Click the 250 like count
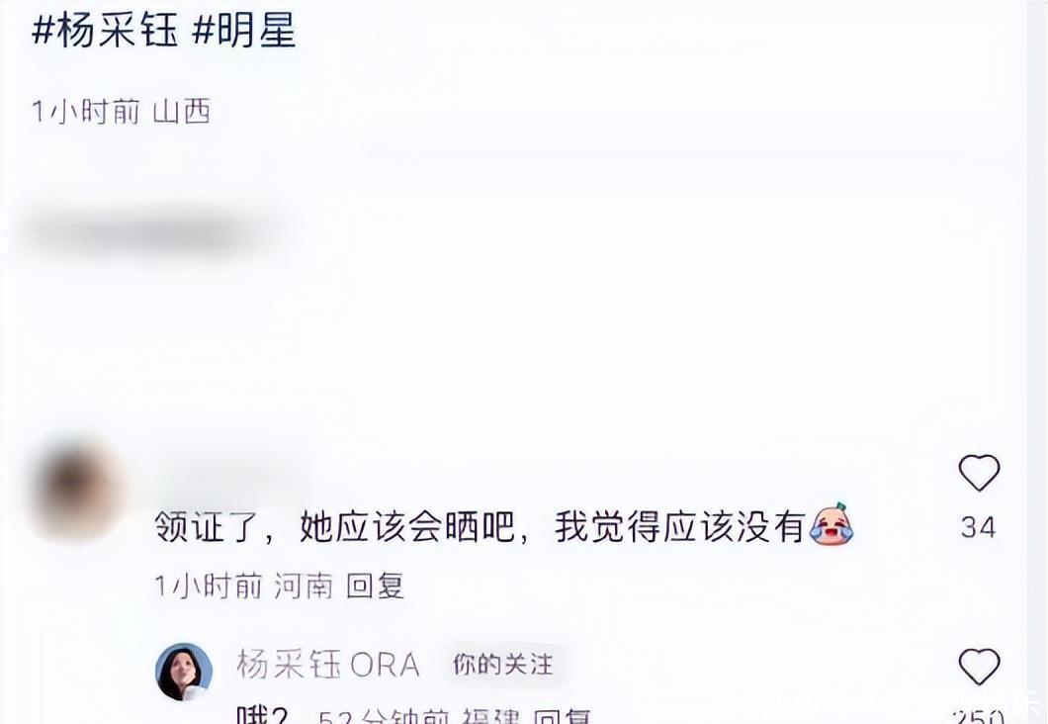The height and width of the screenshot is (724, 1048). tap(979, 717)
